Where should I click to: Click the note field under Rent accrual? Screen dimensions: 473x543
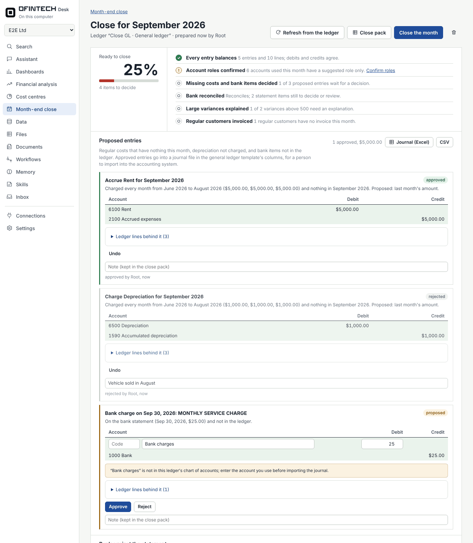pos(276,267)
